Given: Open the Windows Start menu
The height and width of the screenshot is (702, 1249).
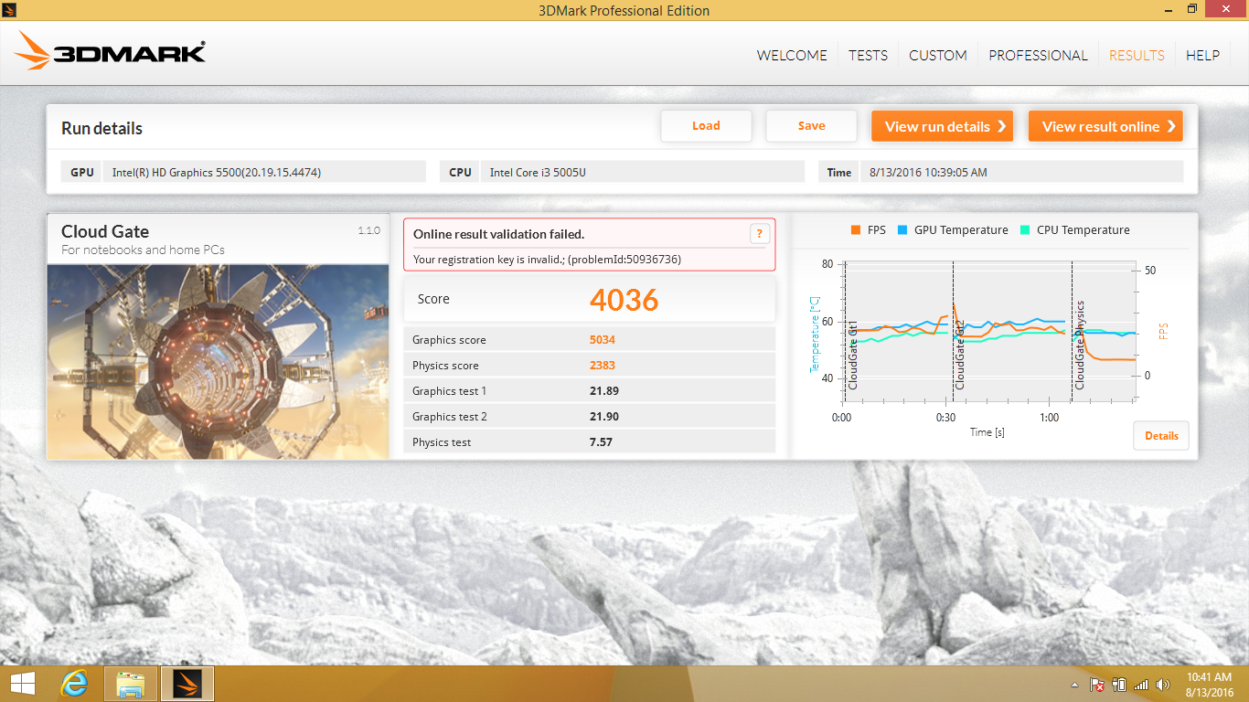Looking at the screenshot, I should [x=23, y=684].
